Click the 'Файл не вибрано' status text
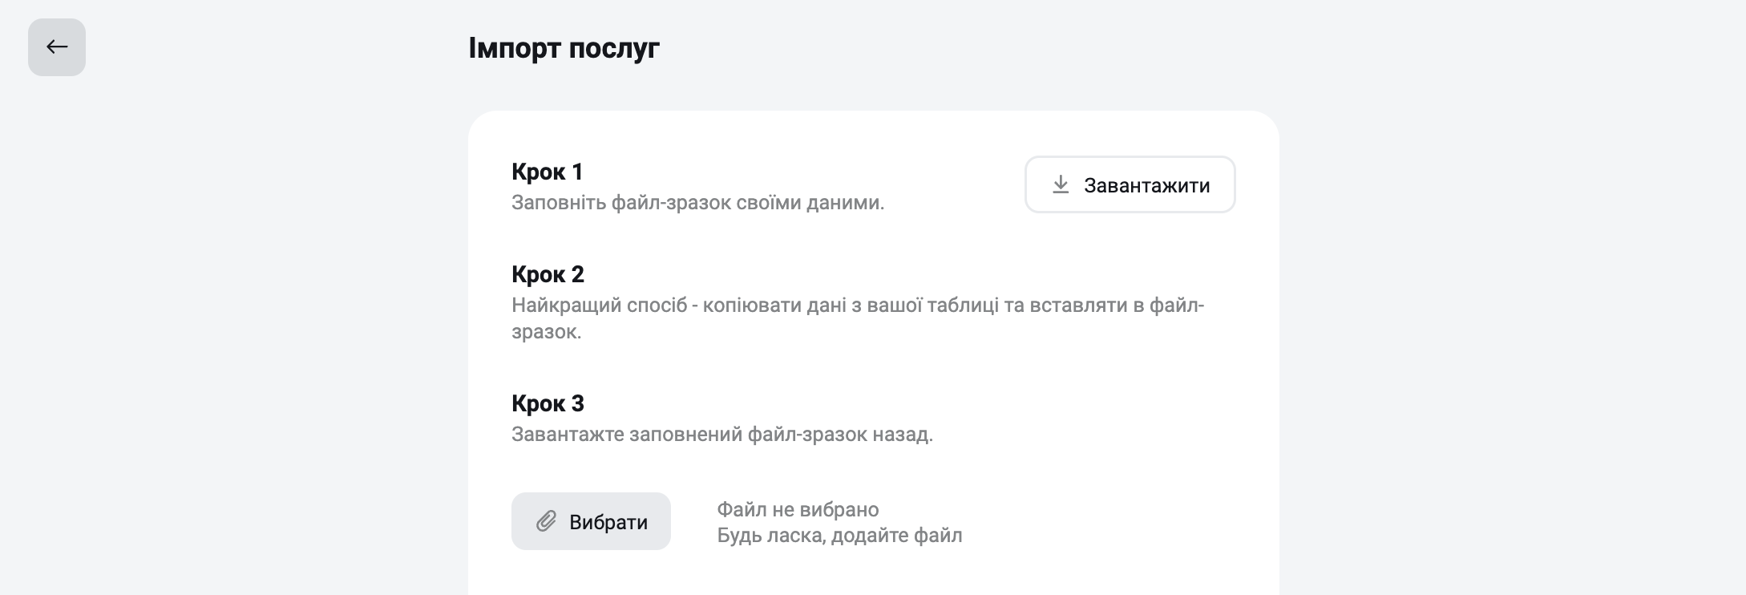This screenshot has height=595, width=1746. point(798,509)
